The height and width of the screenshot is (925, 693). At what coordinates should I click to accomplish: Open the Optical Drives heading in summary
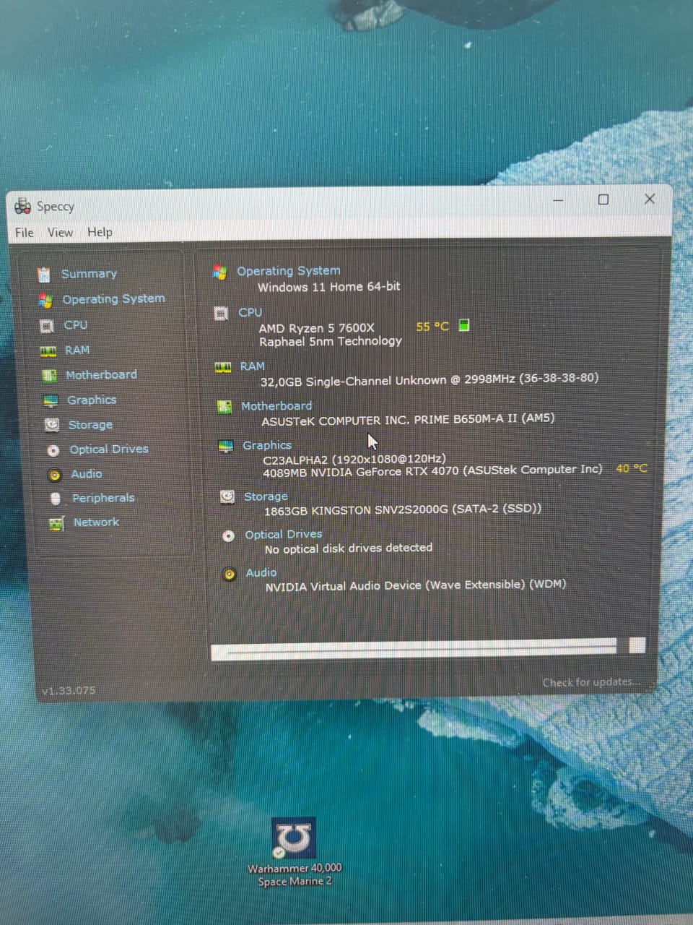pos(284,535)
